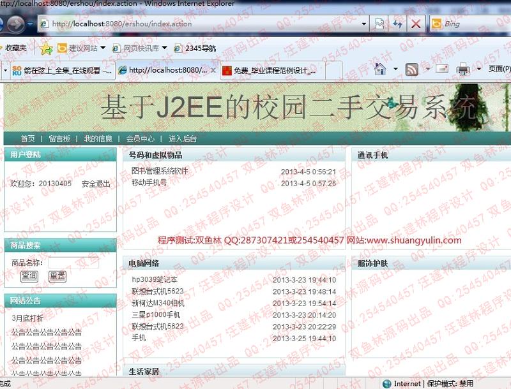Open 我的信息 in site navigation

(98, 139)
